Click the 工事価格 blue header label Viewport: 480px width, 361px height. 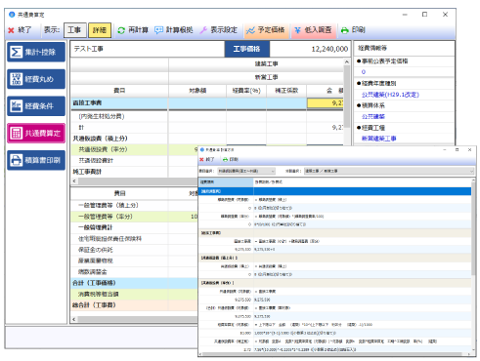(247, 49)
